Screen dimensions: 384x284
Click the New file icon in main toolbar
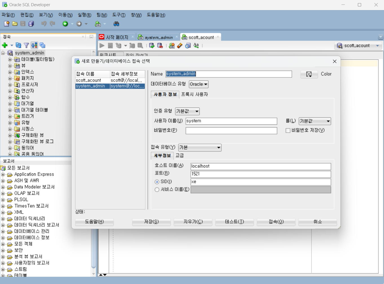[x=6, y=24]
